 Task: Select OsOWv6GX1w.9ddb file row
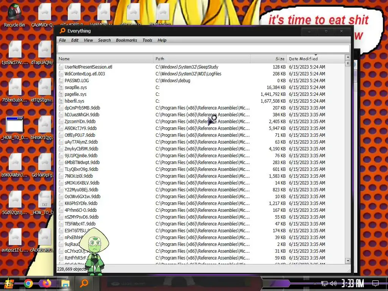point(201,197)
